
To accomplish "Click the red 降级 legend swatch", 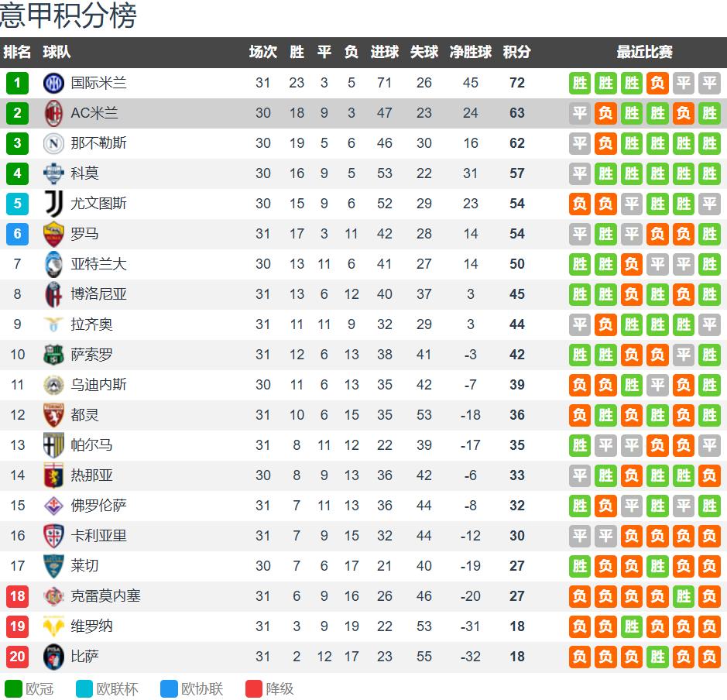I will pos(254,688).
